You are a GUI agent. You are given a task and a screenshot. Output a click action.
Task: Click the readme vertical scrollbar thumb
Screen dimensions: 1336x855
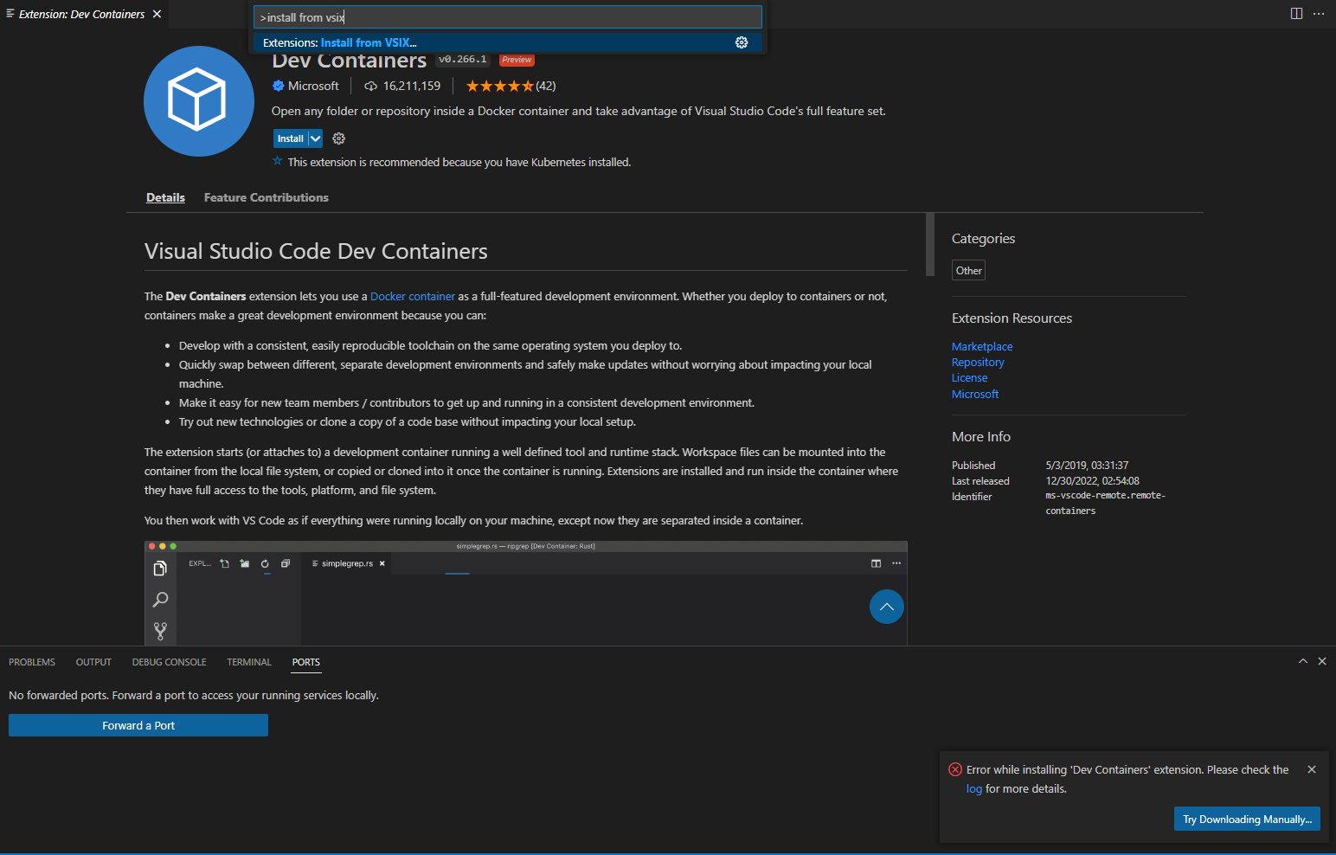coord(930,244)
